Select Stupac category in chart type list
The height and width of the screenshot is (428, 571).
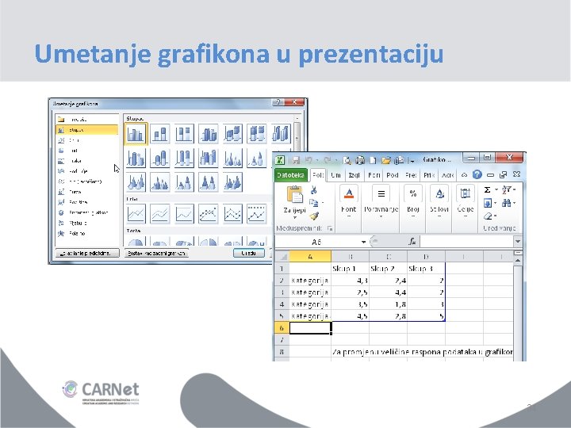tap(86, 129)
